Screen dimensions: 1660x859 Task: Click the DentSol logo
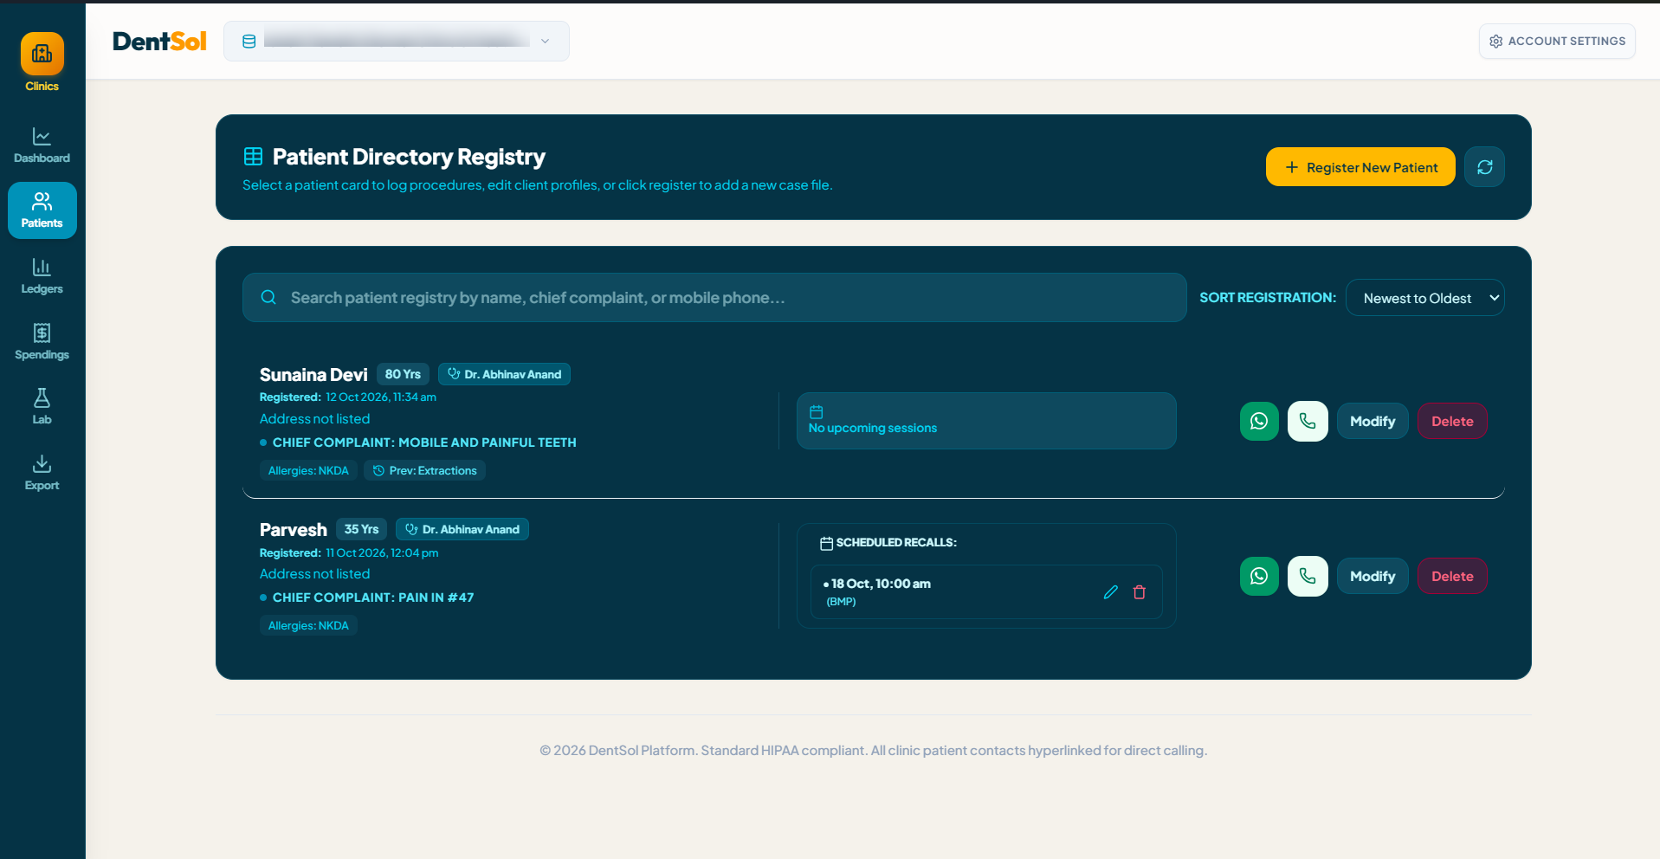pyautogui.click(x=159, y=42)
